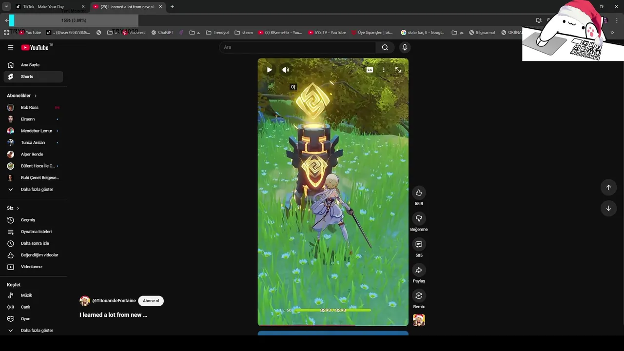Open the YouTube hamburger guide menu
The image size is (624, 351).
point(10,47)
